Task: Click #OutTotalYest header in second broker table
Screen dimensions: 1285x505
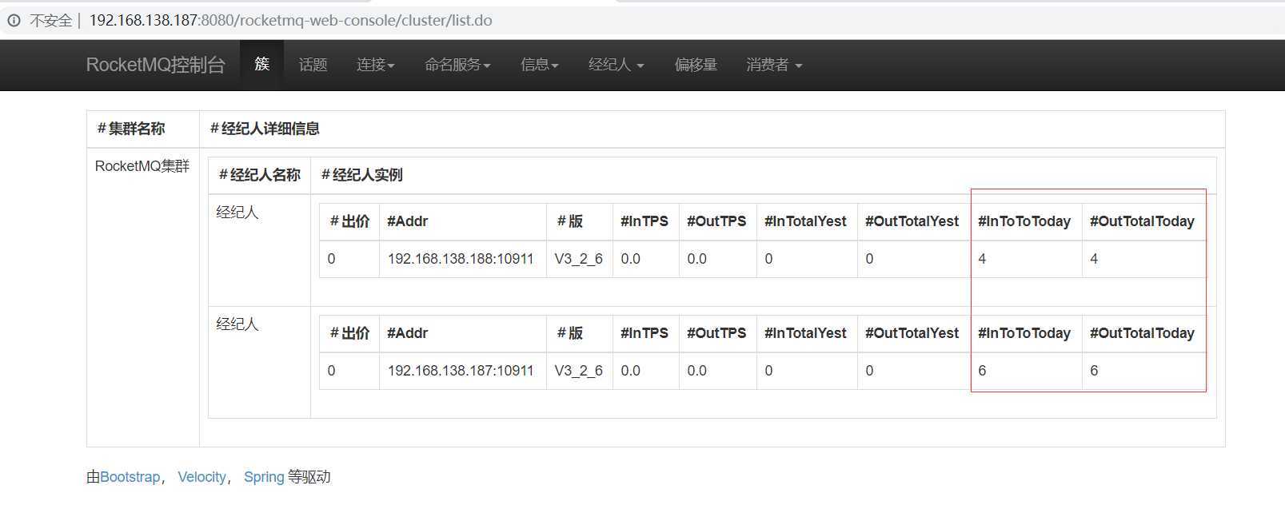Action: [x=912, y=333]
